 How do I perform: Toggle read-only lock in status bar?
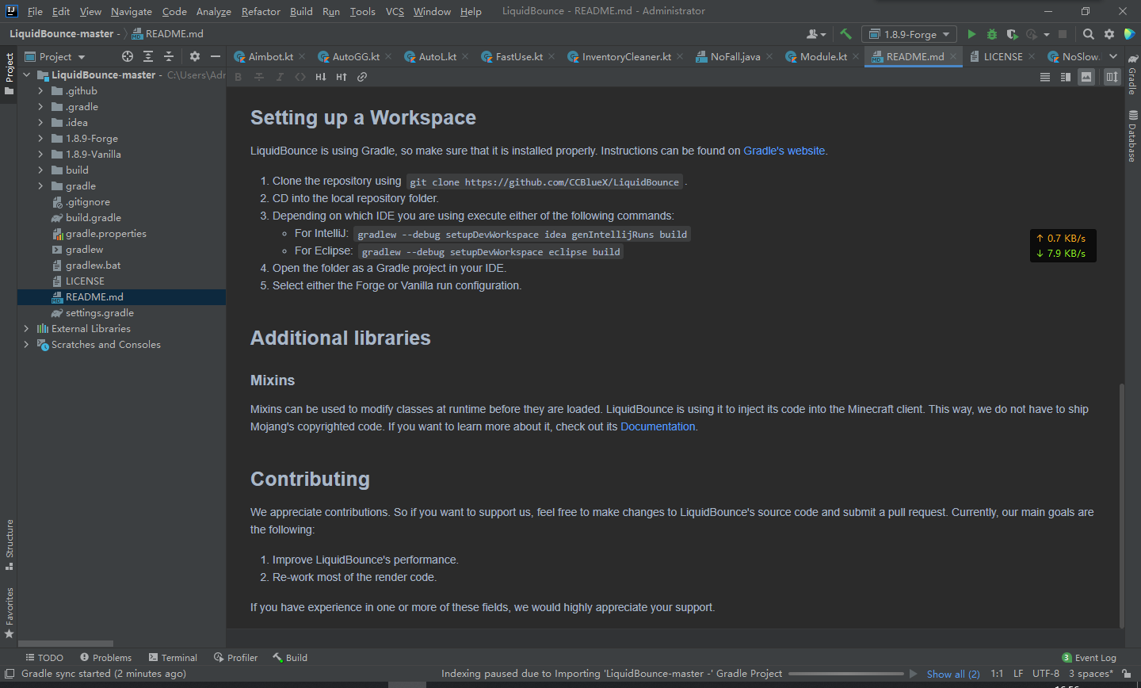point(1127,674)
